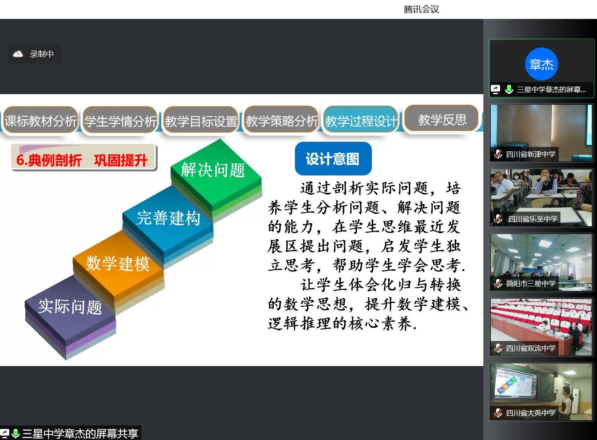Screen dimensions: 597x440
Task: Open the 课标教材分析 slide tab
Action: click(x=41, y=121)
